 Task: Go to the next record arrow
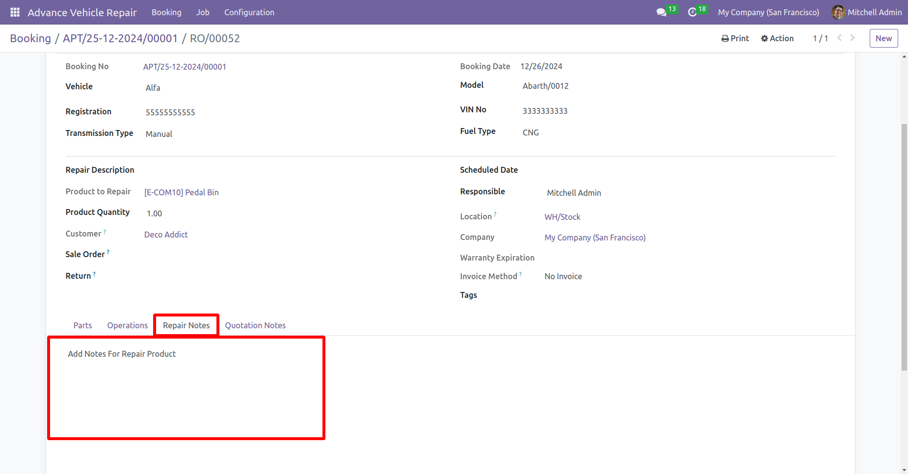(x=853, y=38)
